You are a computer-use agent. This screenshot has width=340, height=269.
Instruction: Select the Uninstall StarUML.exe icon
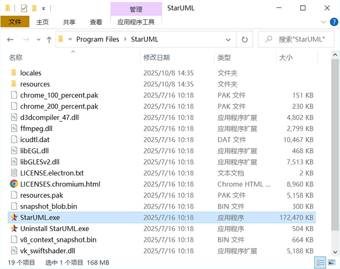tap(14, 228)
